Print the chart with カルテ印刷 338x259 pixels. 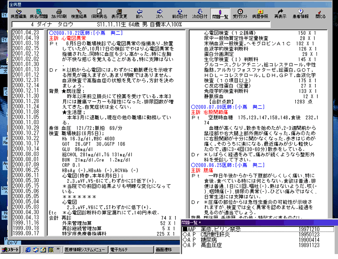(x=59, y=14)
